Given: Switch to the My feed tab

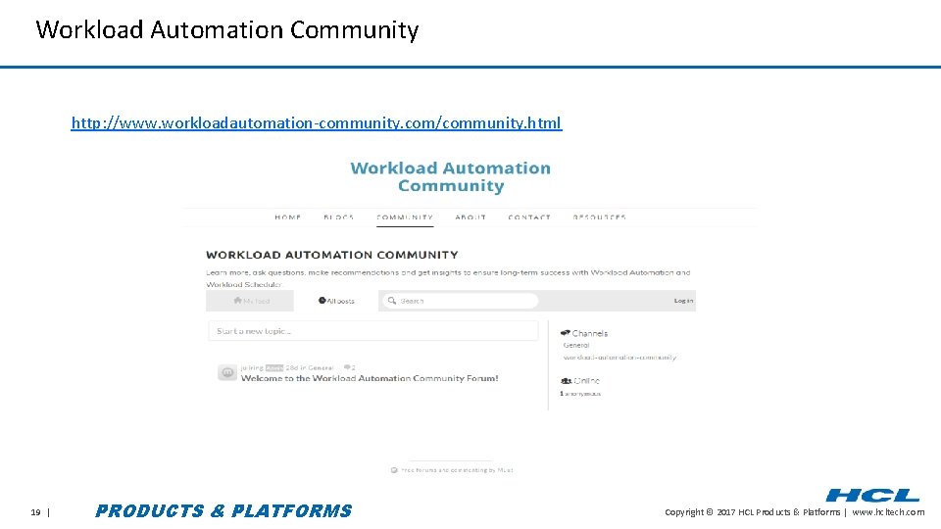Looking at the screenshot, I should pyautogui.click(x=250, y=301).
